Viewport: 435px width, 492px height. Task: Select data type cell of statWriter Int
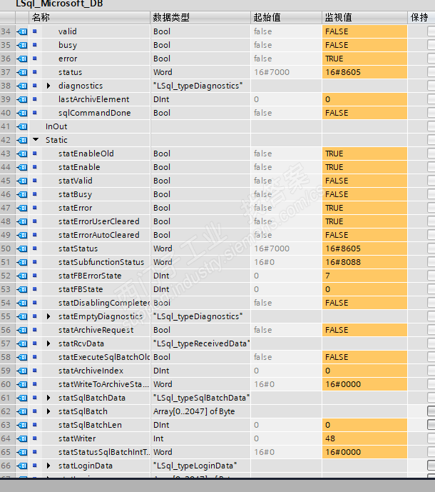[x=200, y=438]
